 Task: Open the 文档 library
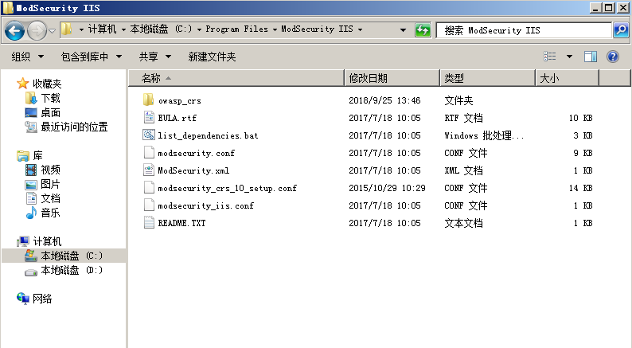pos(50,198)
